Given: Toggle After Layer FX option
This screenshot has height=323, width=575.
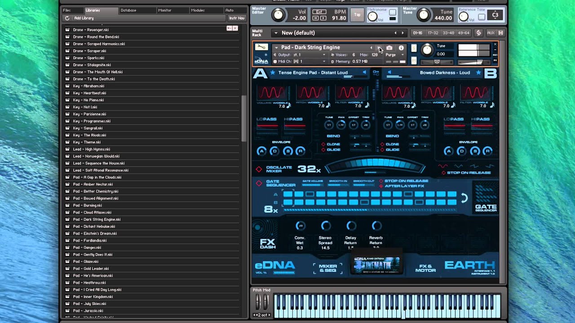Looking at the screenshot, I should 381,186.
